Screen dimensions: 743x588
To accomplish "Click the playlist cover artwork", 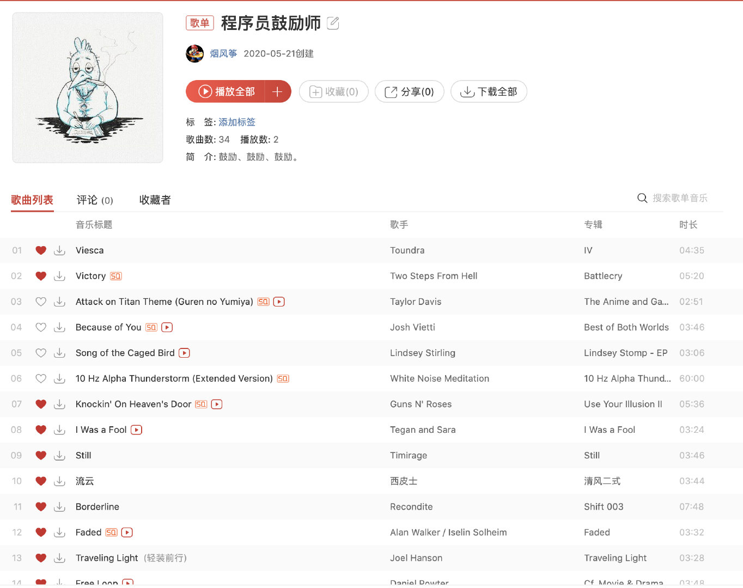I will point(88,88).
